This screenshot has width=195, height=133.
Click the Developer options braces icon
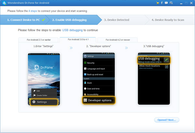pyautogui.click(x=85, y=100)
